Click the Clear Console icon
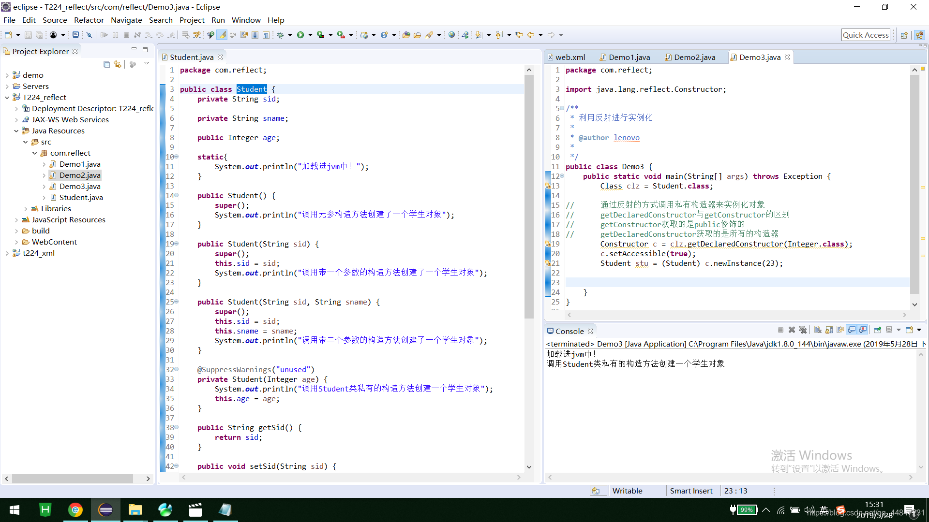 click(x=818, y=330)
